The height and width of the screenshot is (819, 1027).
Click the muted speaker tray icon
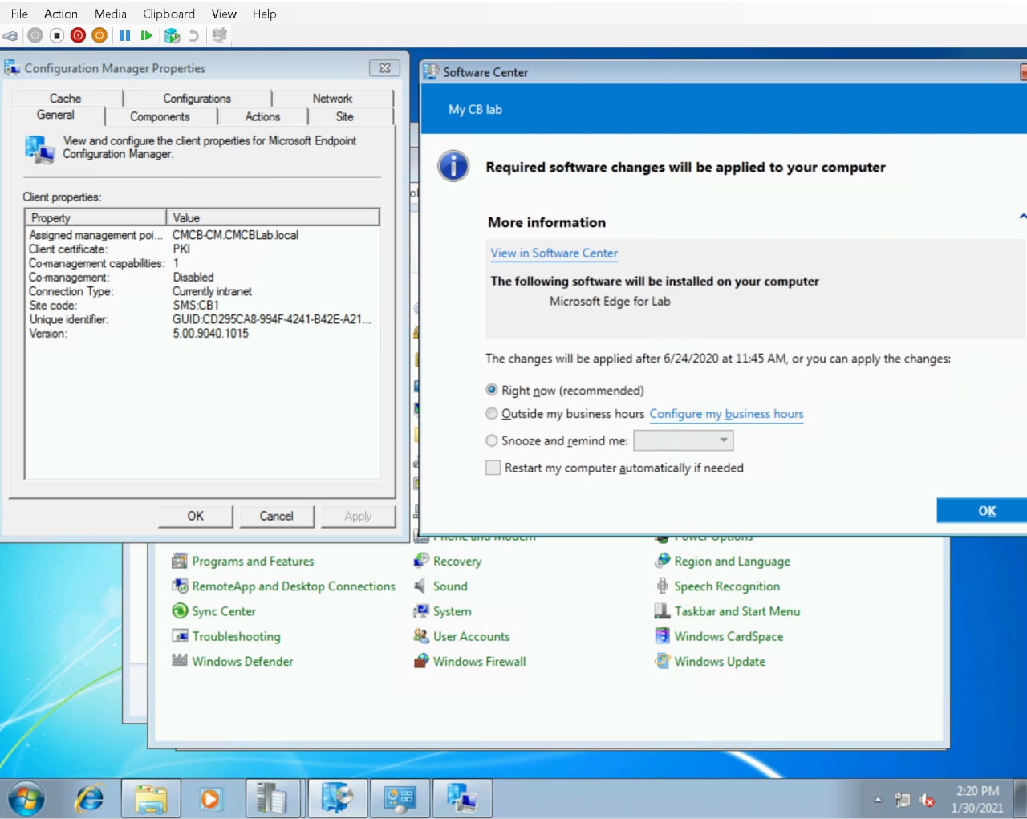928,800
